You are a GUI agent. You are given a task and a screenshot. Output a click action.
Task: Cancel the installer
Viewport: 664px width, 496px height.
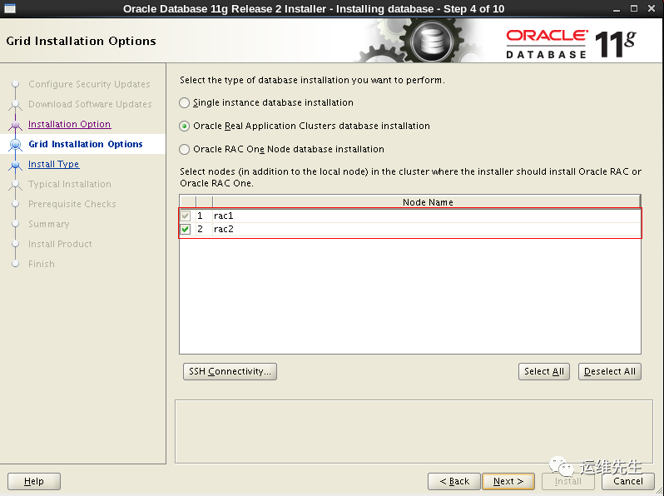click(628, 481)
